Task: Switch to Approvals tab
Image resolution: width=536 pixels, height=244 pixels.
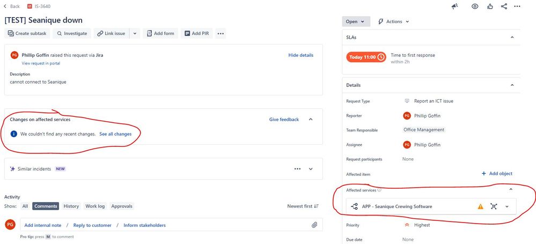Action: point(121,206)
